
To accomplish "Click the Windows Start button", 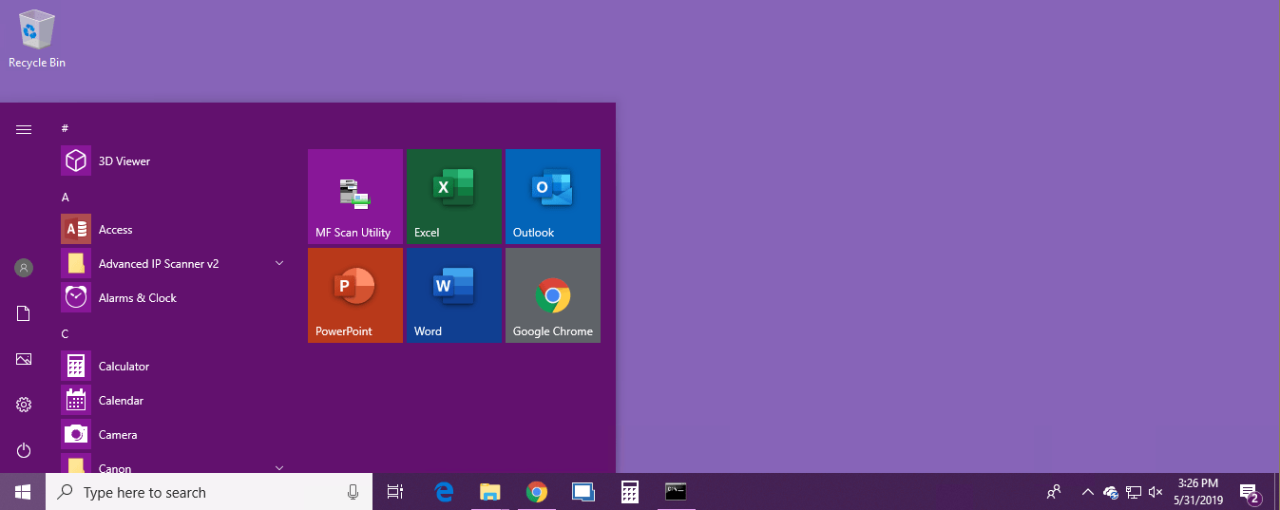I will point(23,492).
